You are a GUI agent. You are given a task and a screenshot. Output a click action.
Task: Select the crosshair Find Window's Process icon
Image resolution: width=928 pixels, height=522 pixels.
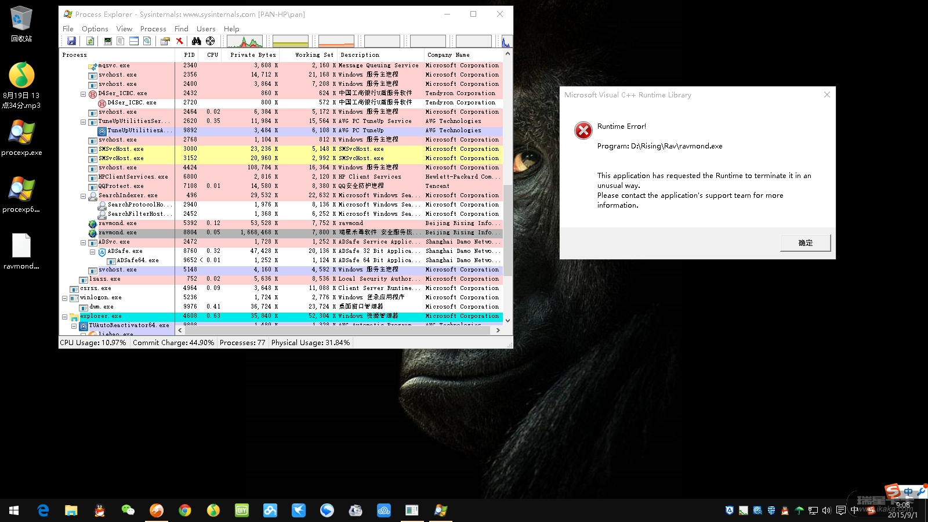211,41
